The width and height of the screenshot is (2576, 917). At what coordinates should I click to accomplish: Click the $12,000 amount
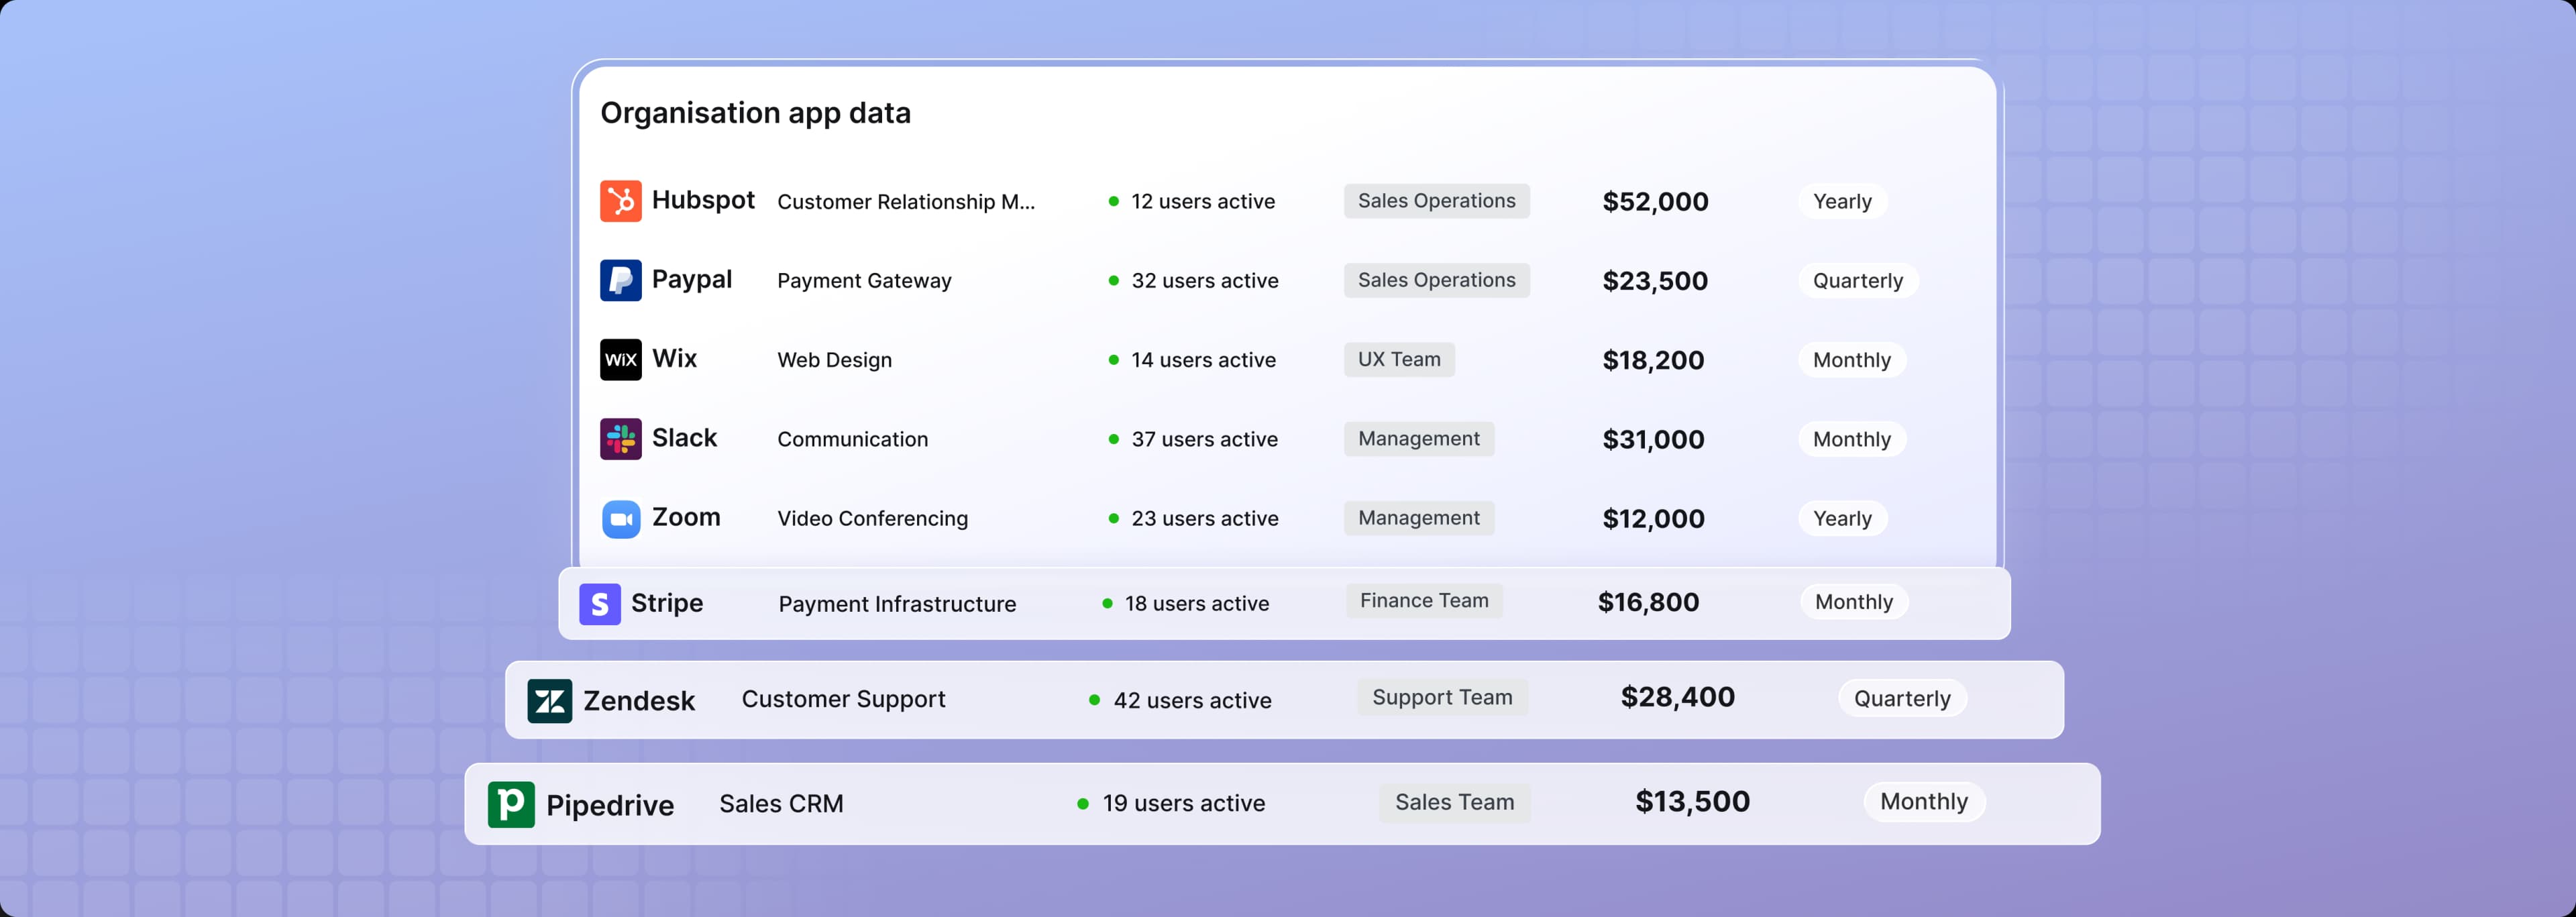coord(1653,518)
